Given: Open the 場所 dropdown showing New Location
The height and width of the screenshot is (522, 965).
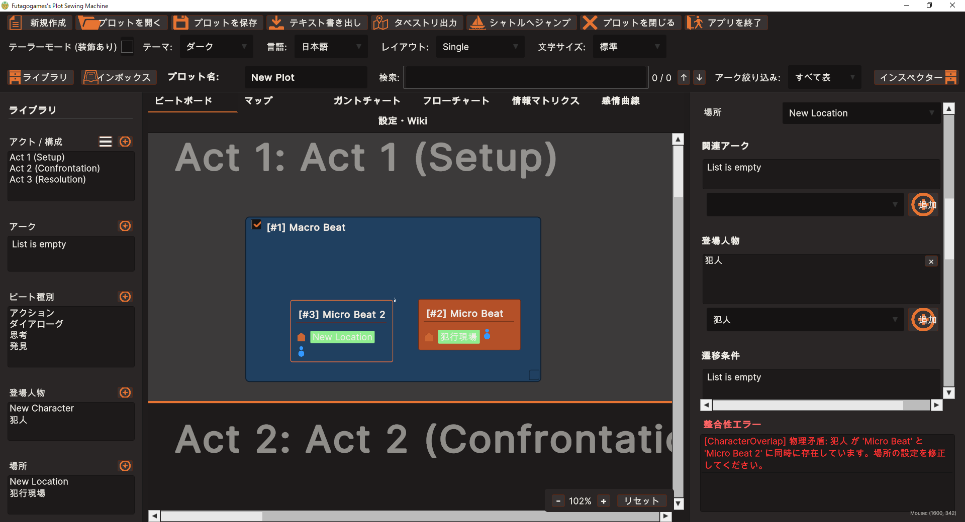Looking at the screenshot, I should [861, 113].
